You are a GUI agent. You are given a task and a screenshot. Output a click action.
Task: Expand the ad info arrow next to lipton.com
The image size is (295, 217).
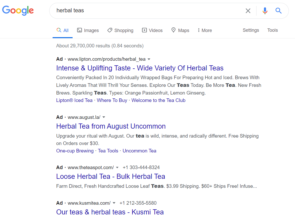149,59
